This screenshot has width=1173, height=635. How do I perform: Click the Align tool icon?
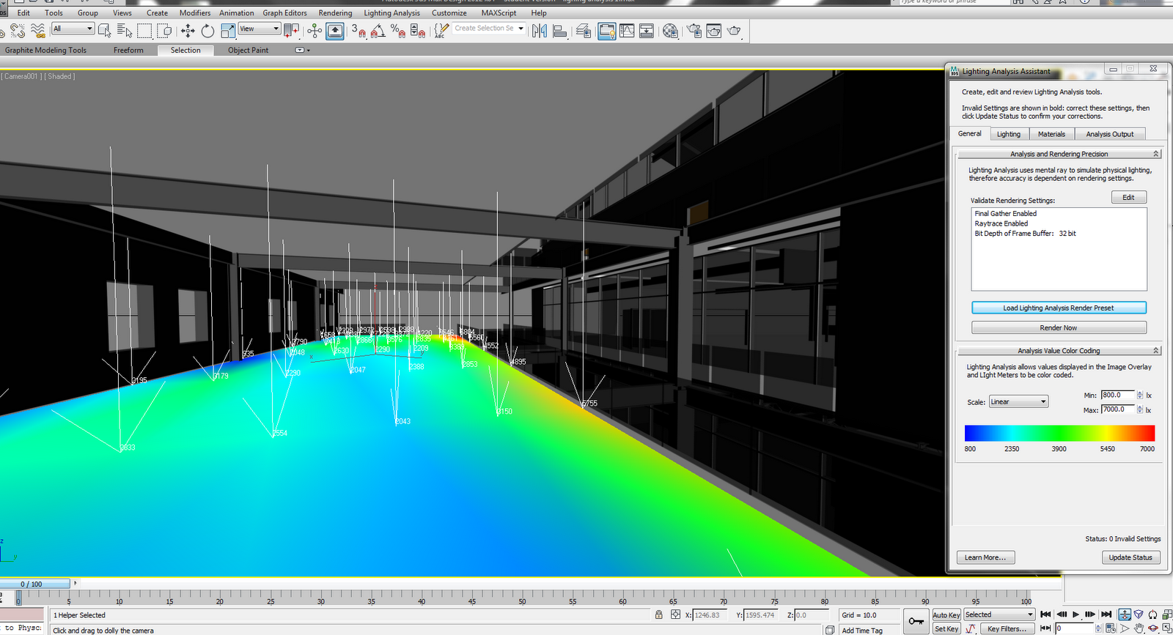pyautogui.click(x=559, y=30)
